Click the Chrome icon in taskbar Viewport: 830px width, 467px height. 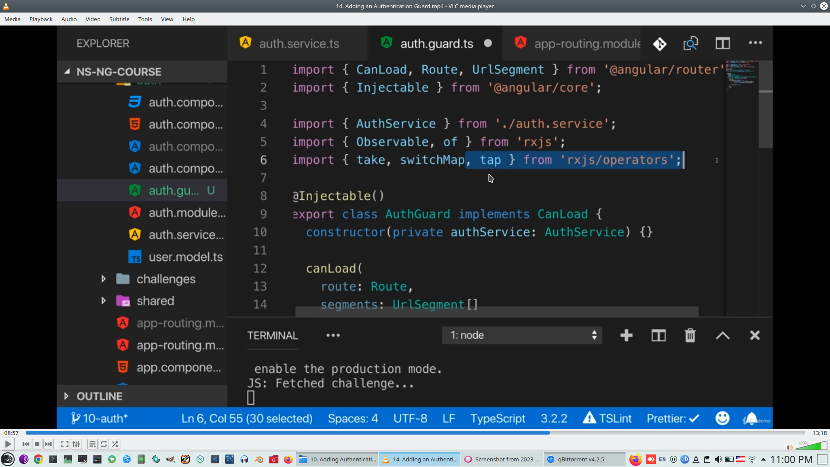coord(38,459)
